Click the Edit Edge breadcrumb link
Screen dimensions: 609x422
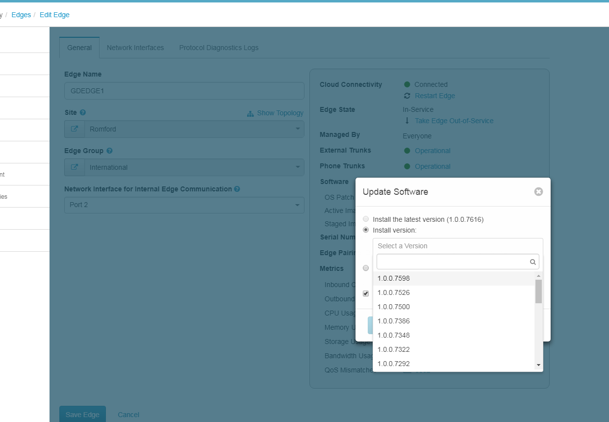click(54, 15)
